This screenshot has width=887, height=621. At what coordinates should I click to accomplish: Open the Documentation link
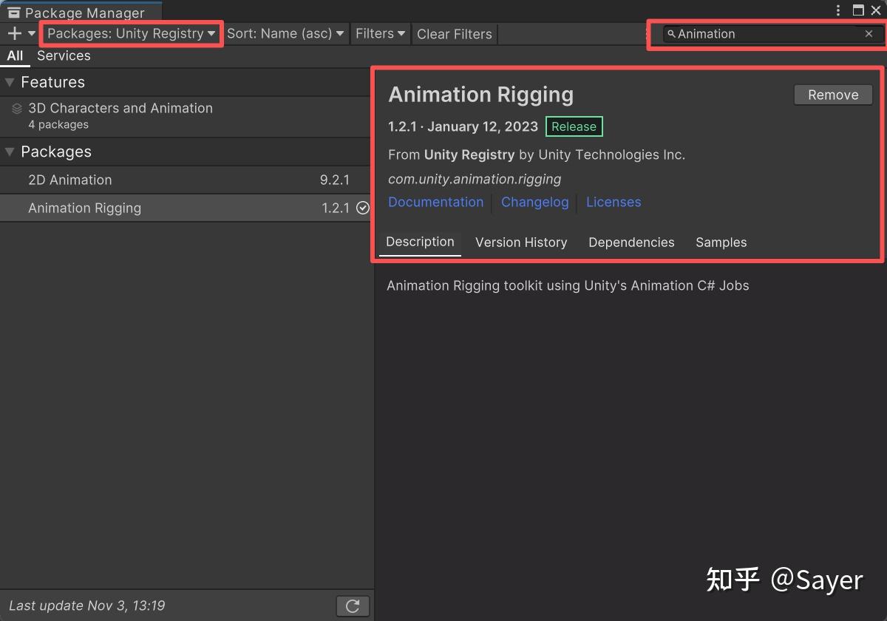coord(435,202)
